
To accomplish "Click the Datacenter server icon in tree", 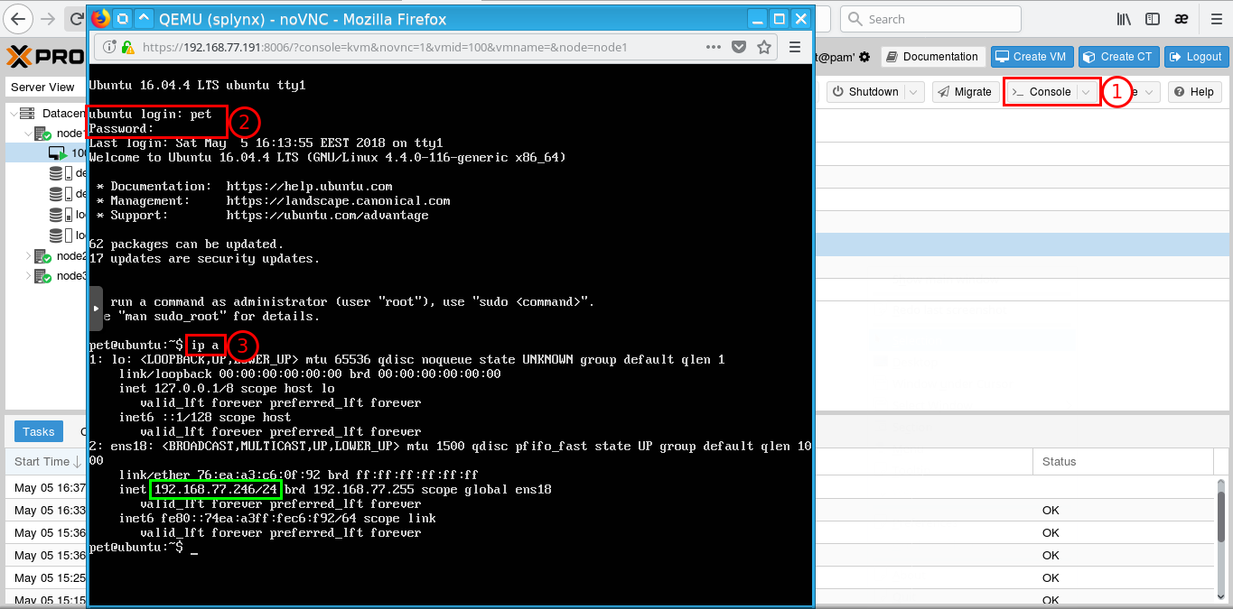I will (28, 114).
